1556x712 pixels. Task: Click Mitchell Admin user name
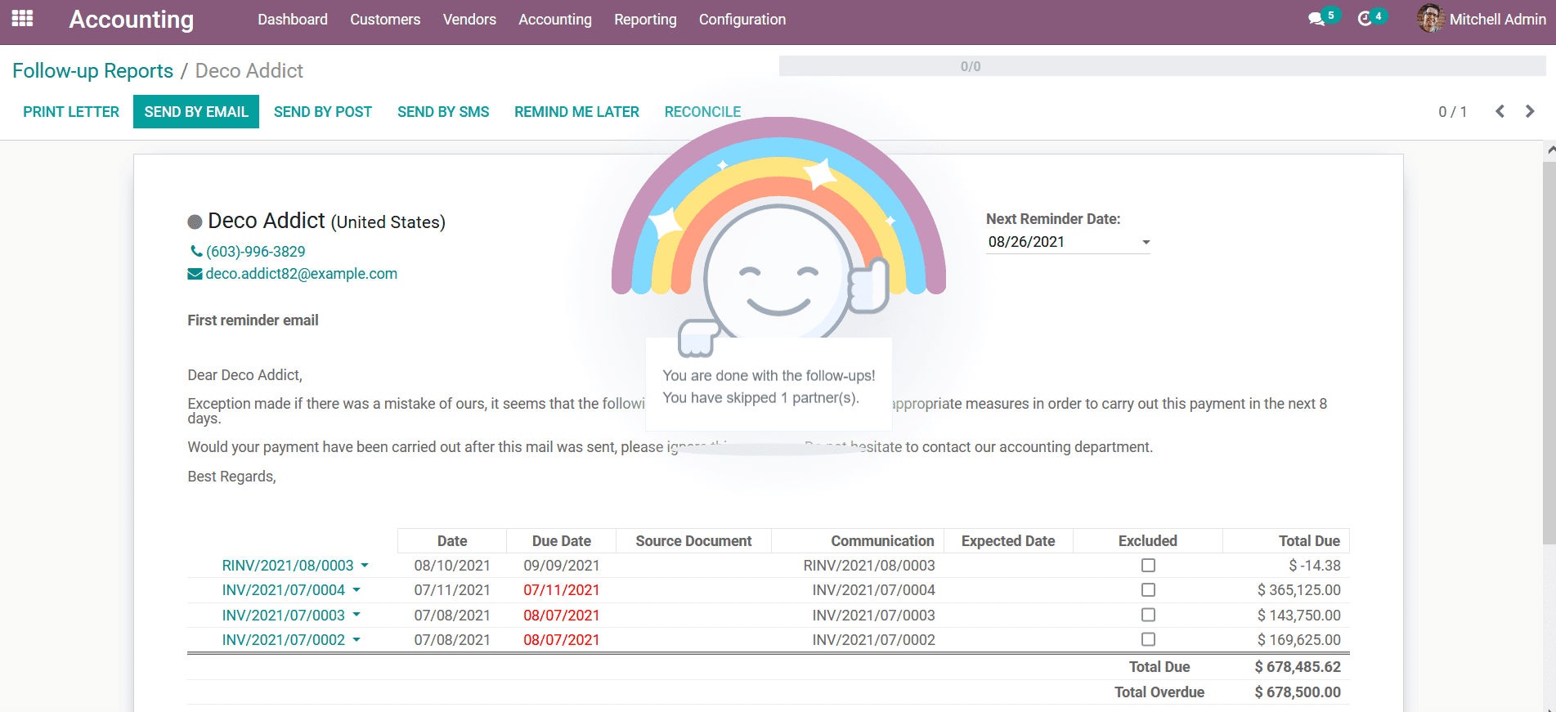pyautogui.click(x=1497, y=20)
